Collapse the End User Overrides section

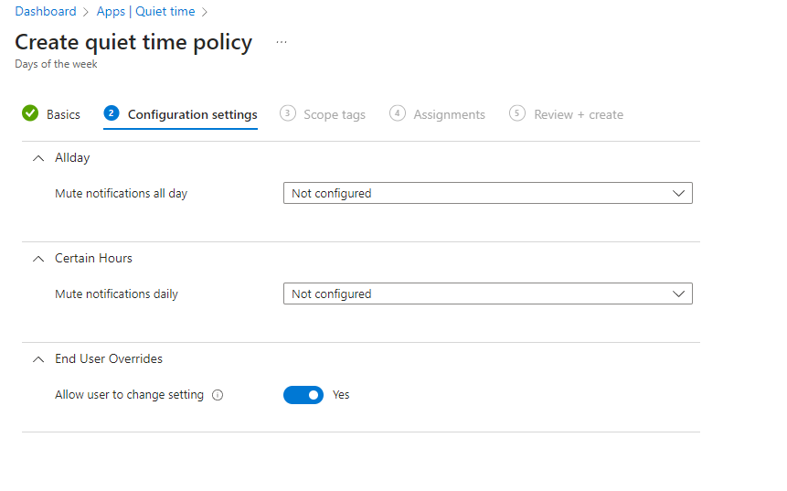coord(37,359)
